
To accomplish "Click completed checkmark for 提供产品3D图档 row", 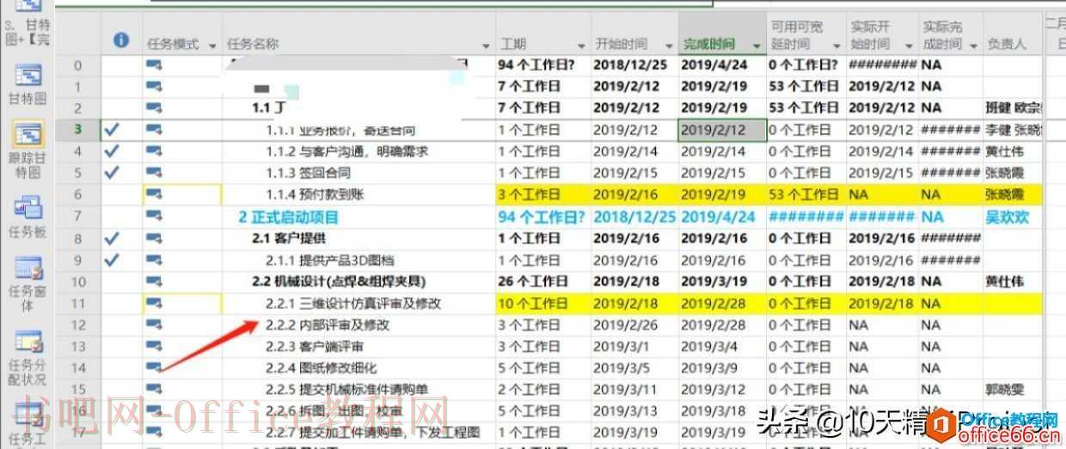I will [111, 259].
